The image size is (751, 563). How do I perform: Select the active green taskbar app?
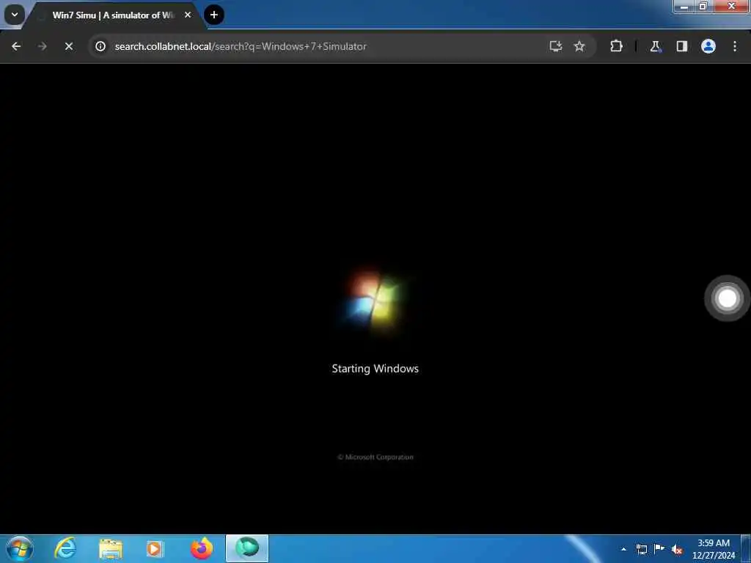247,548
